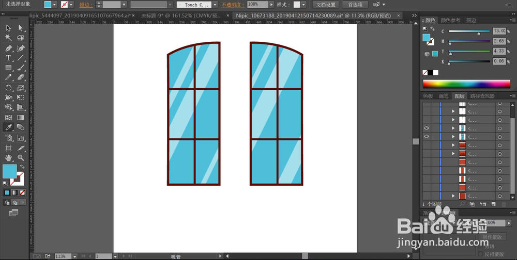Click the Delete Selection trash icon in Layers
The width and height of the screenshot is (517, 260).
point(504,204)
